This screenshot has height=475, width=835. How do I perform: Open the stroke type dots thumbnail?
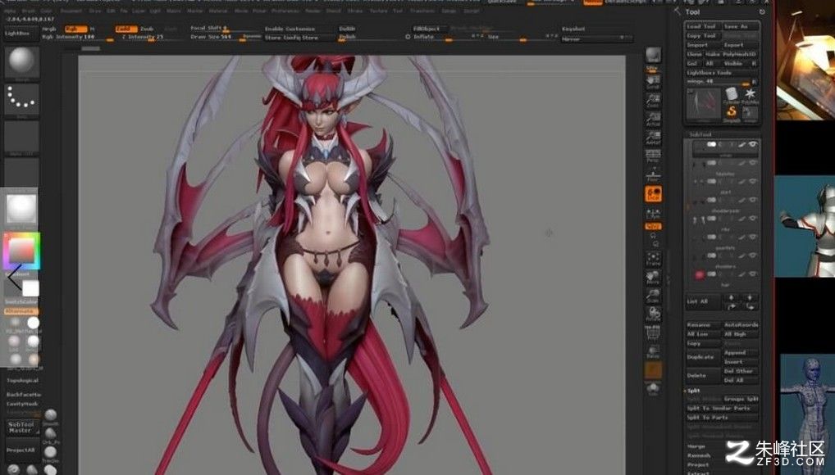coord(21,99)
